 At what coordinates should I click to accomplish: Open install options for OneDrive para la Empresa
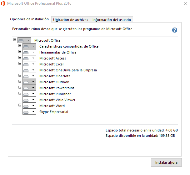coord(29,70)
